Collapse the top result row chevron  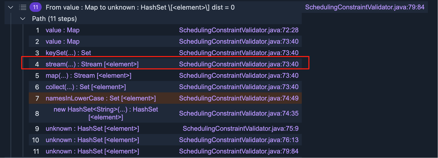pyautogui.click(x=11, y=7)
